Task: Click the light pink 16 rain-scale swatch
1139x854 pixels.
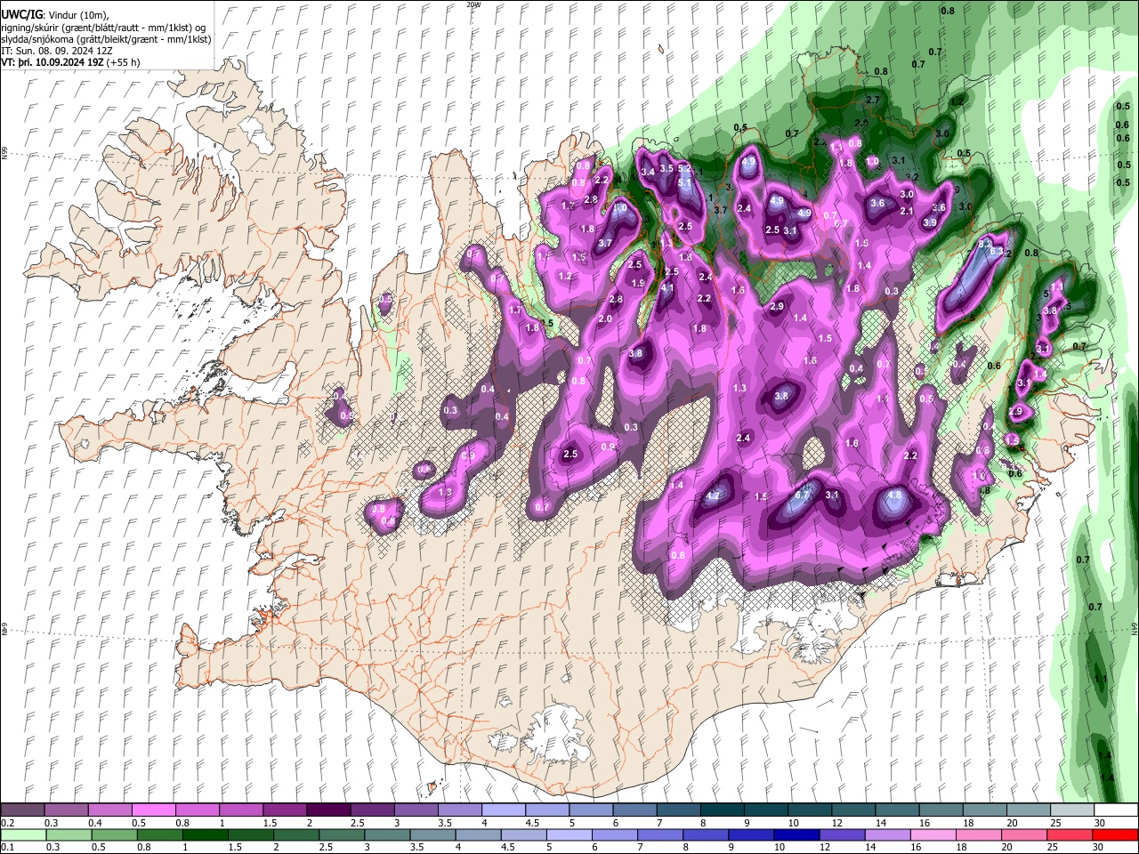Action: coord(933,835)
